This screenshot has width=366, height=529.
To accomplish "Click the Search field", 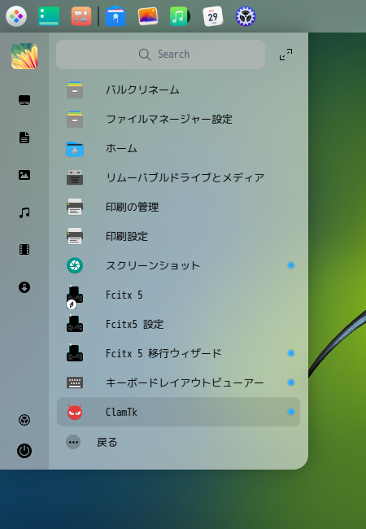I will point(160,55).
